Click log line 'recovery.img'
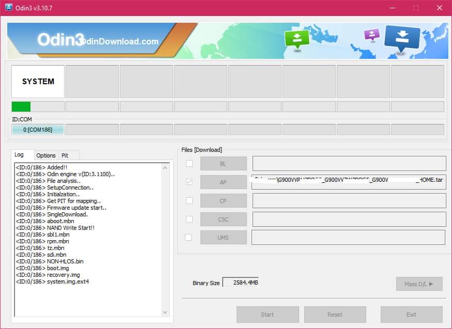Viewport: 452px width, 329px height. 48,275
